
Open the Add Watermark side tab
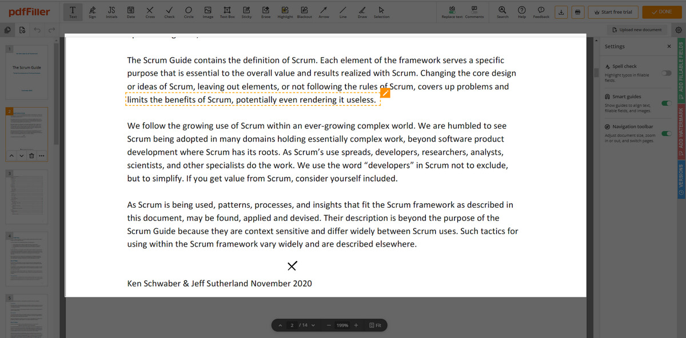point(681,133)
